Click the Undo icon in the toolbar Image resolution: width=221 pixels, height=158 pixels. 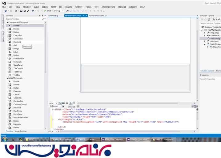pyautogui.click(x=33, y=11)
